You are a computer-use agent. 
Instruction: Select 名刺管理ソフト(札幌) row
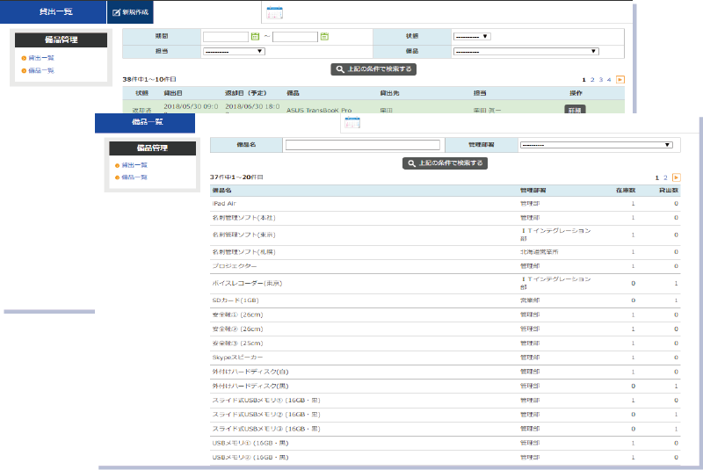click(446, 252)
